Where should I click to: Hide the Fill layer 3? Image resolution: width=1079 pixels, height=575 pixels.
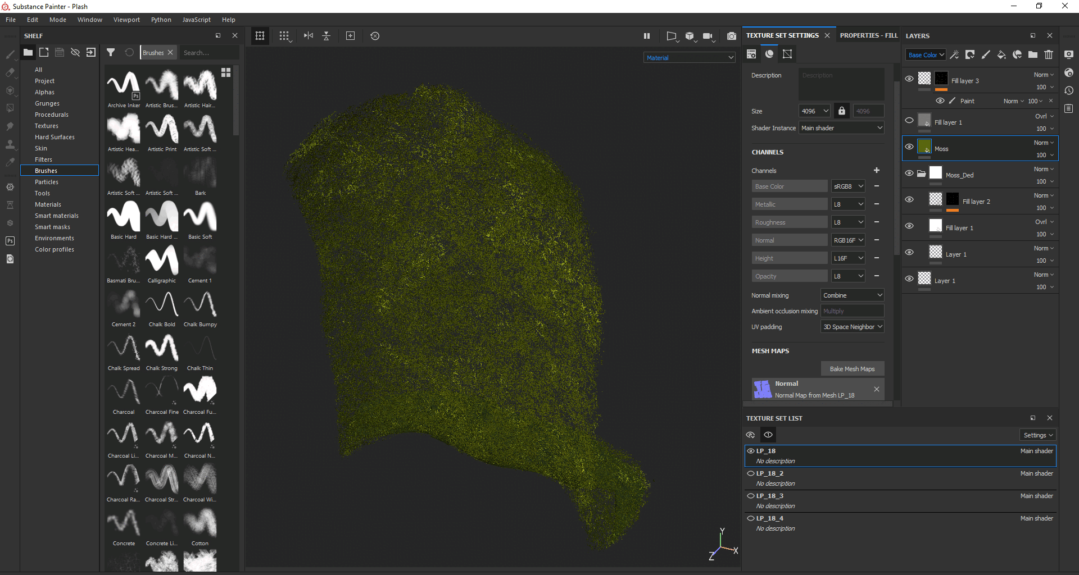click(909, 79)
